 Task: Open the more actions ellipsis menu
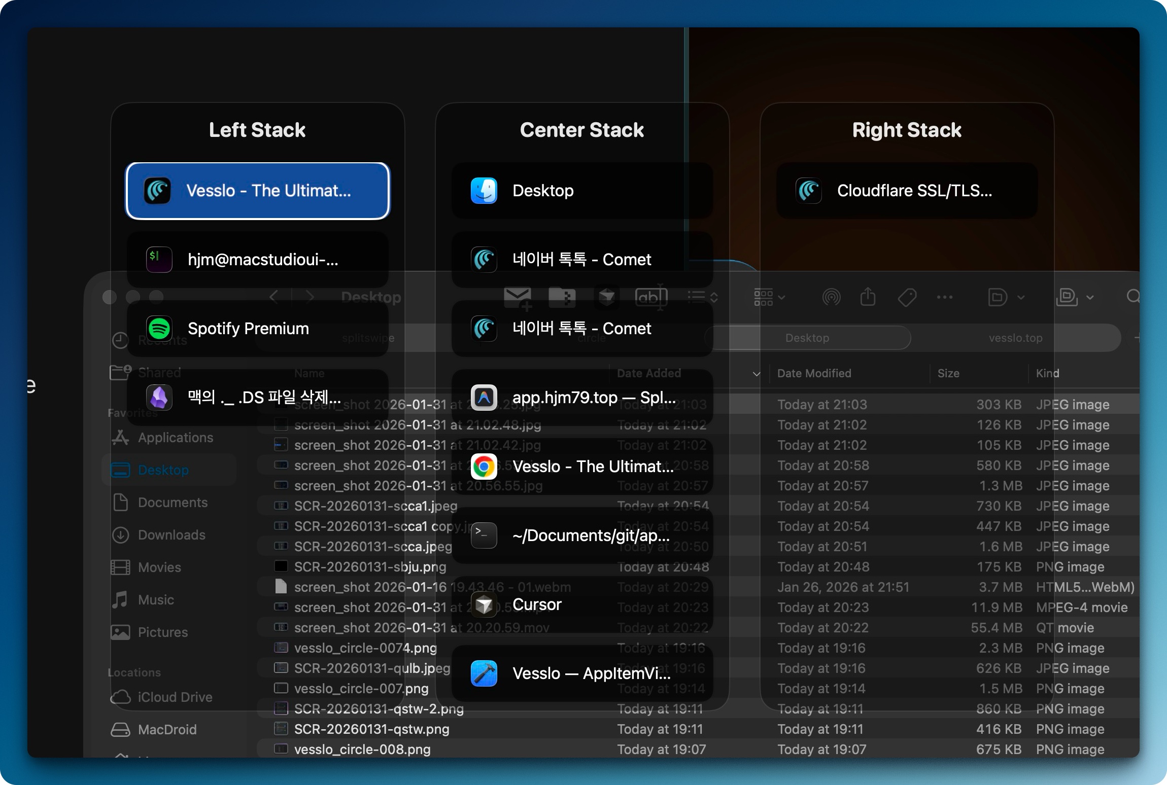(944, 297)
